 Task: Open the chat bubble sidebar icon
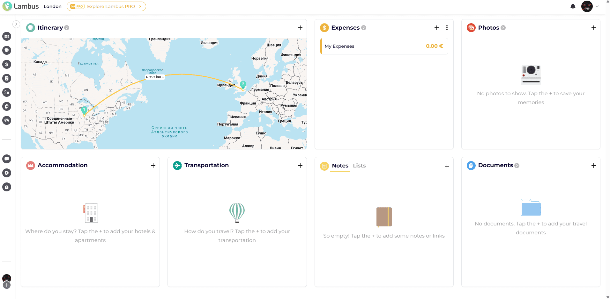point(7,159)
